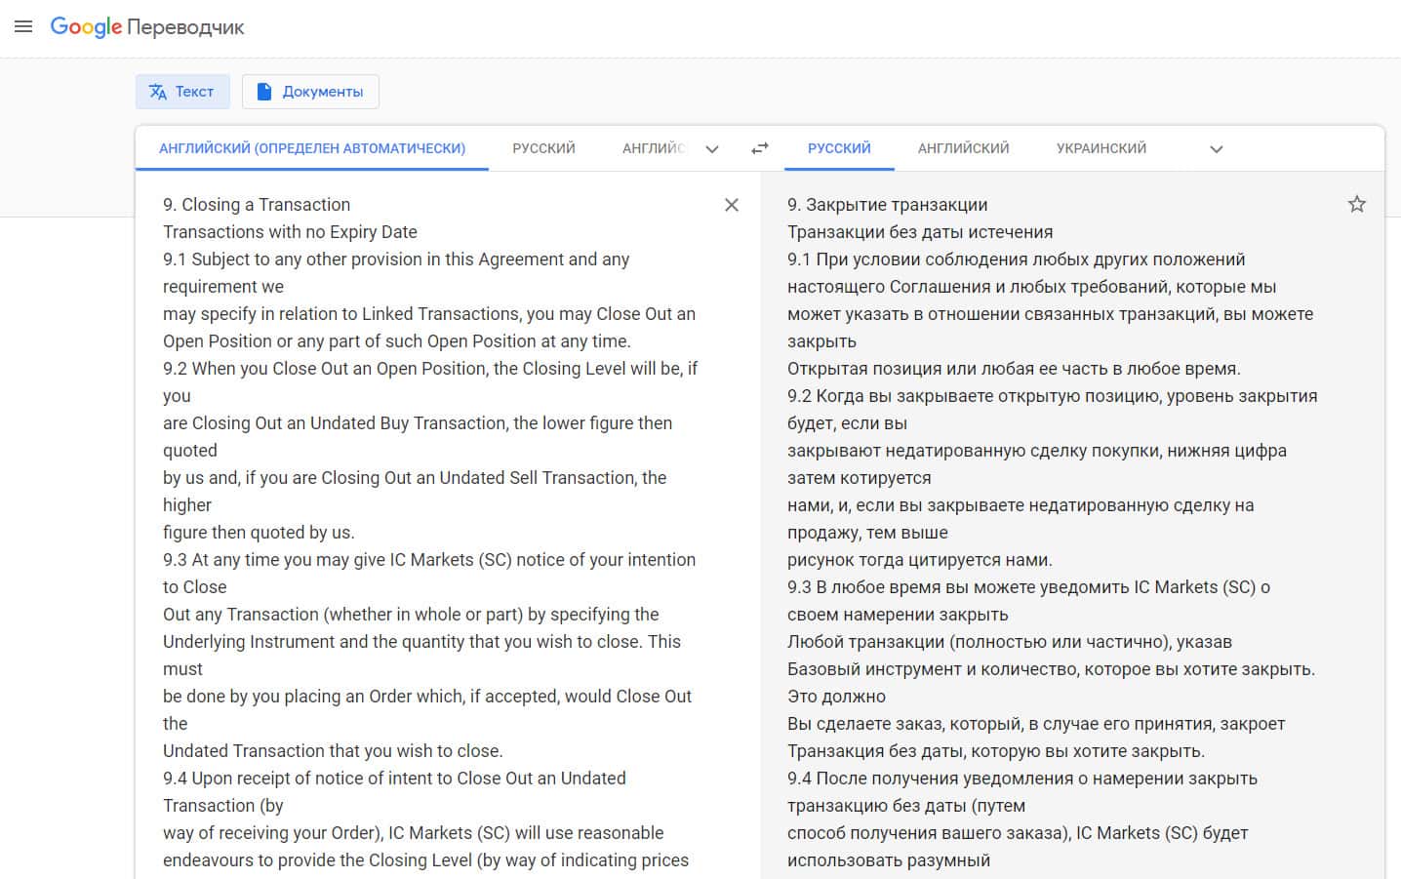
Task: Expand the target language list chevron
Action: point(1217,149)
